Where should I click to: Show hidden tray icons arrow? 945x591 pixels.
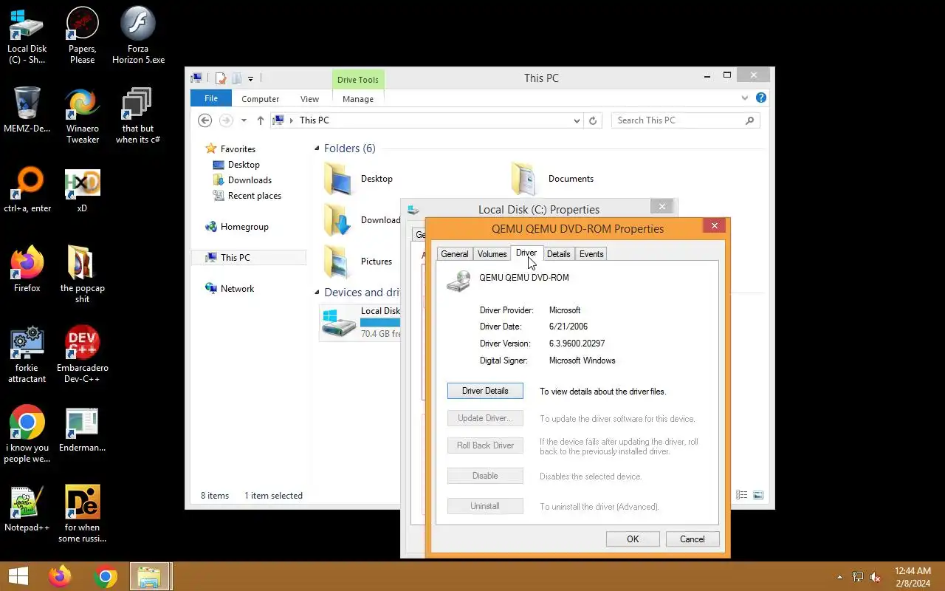(839, 577)
